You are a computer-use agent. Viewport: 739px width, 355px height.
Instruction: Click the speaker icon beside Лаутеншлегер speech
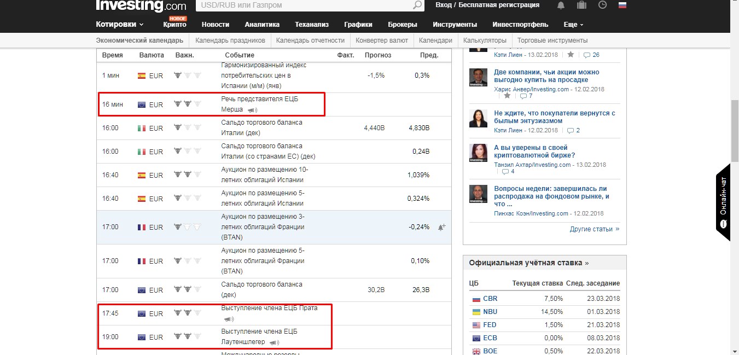tap(274, 342)
